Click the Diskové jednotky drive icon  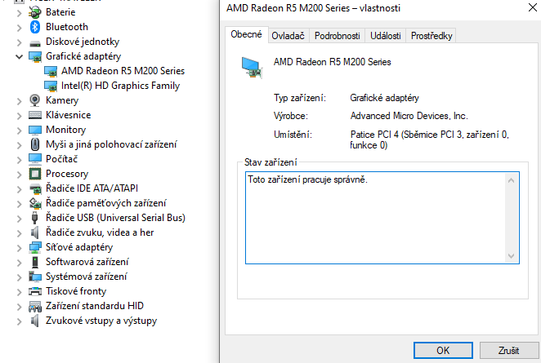point(35,43)
